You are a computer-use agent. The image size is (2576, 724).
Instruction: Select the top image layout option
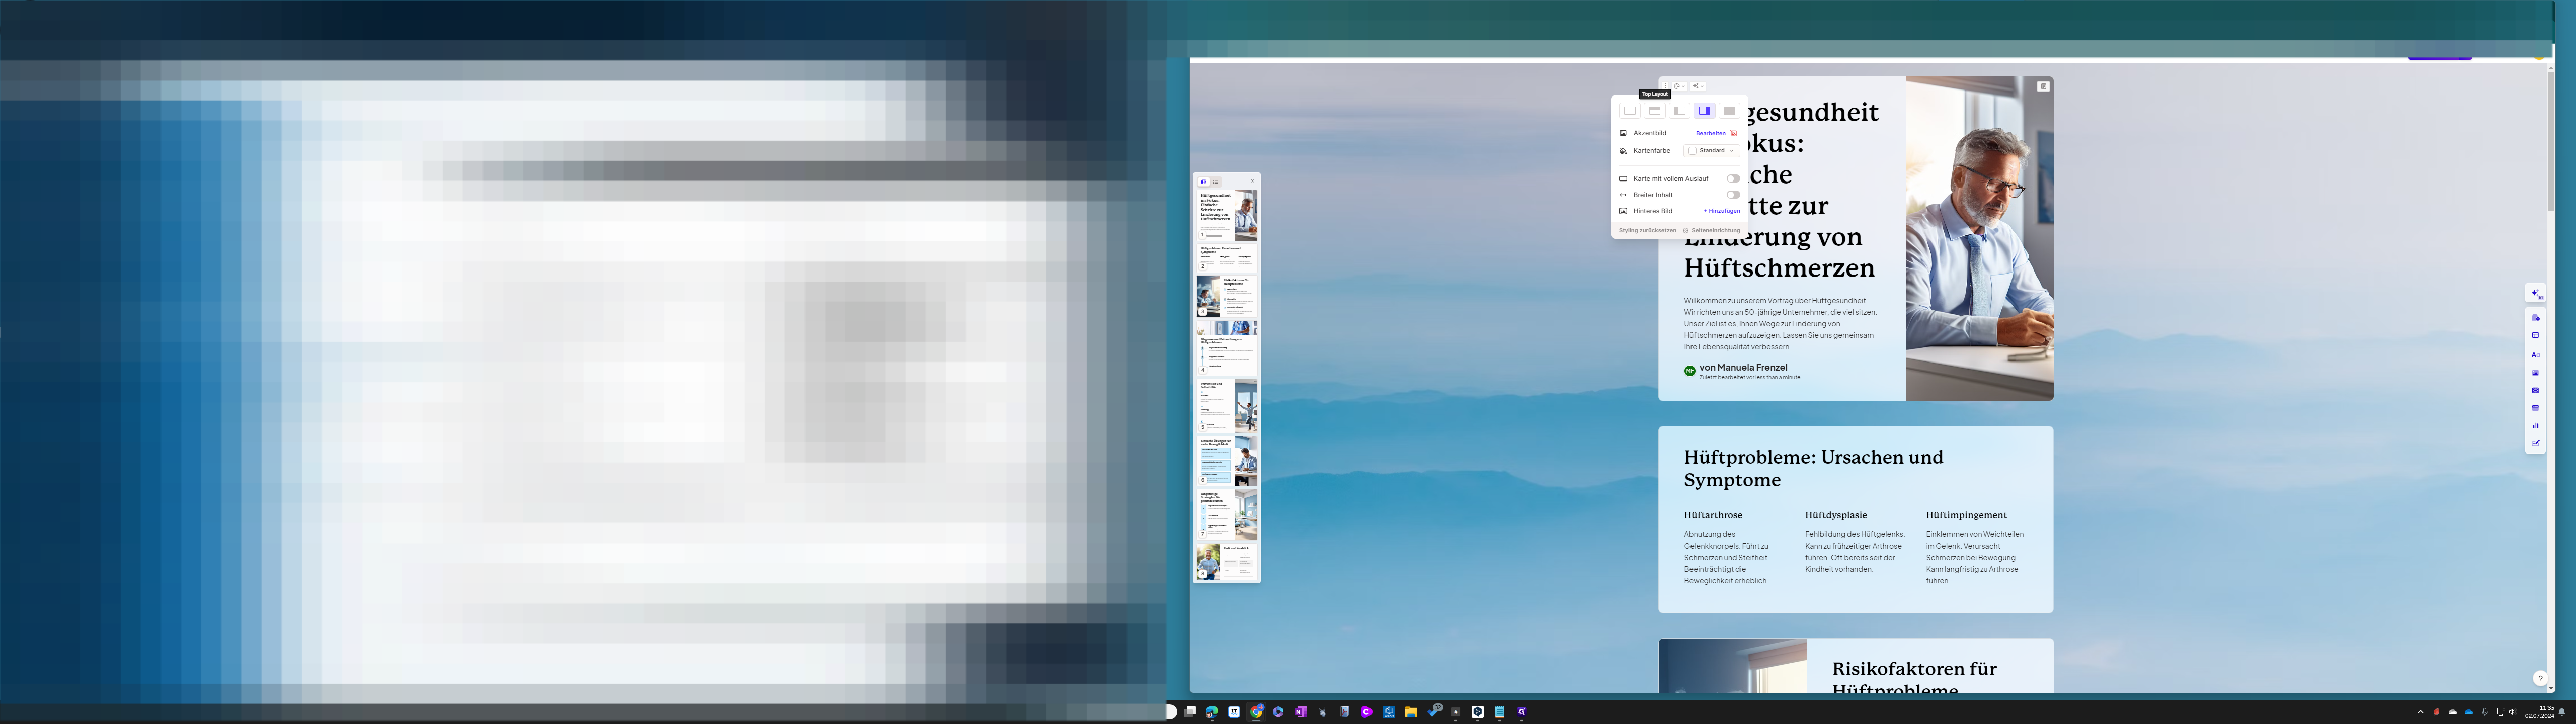pos(1655,111)
